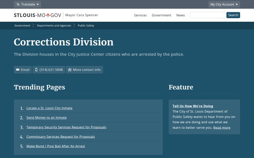Click the Corrections Division heading
This screenshot has height=158, width=254.
pos(63,42)
